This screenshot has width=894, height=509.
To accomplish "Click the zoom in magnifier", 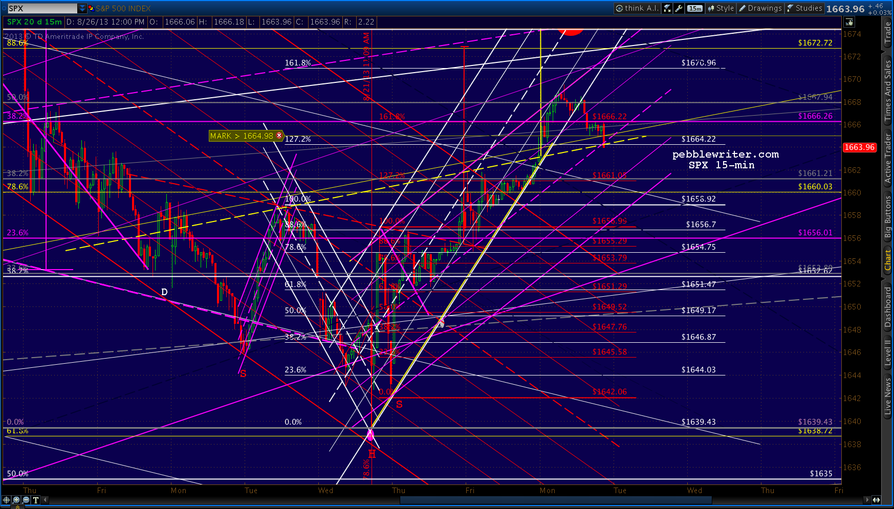I will [x=16, y=500].
